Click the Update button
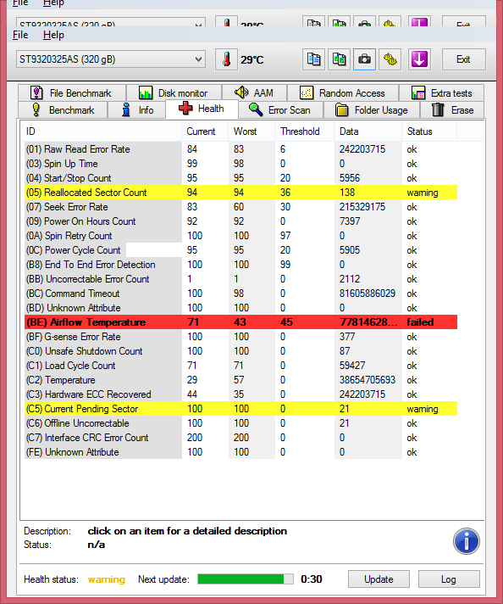 pyautogui.click(x=379, y=579)
